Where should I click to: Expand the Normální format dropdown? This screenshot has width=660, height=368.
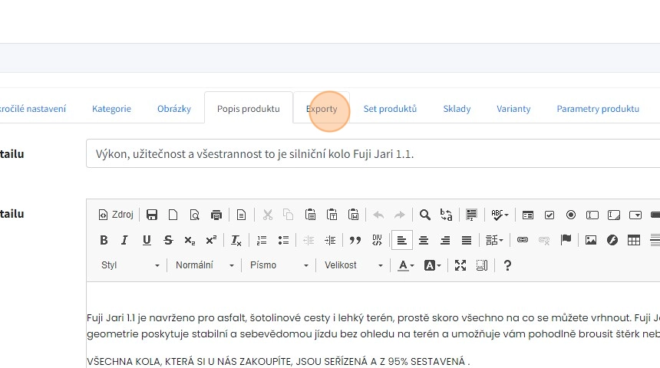[204, 265]
